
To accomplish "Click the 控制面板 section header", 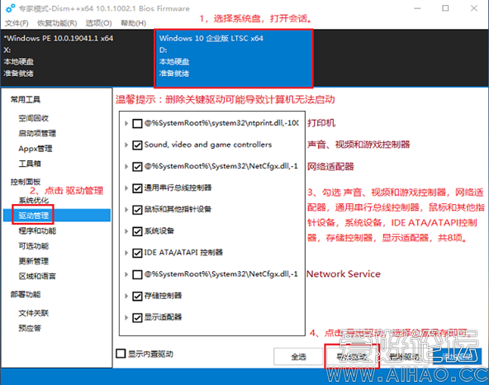I will coord(26,182).
